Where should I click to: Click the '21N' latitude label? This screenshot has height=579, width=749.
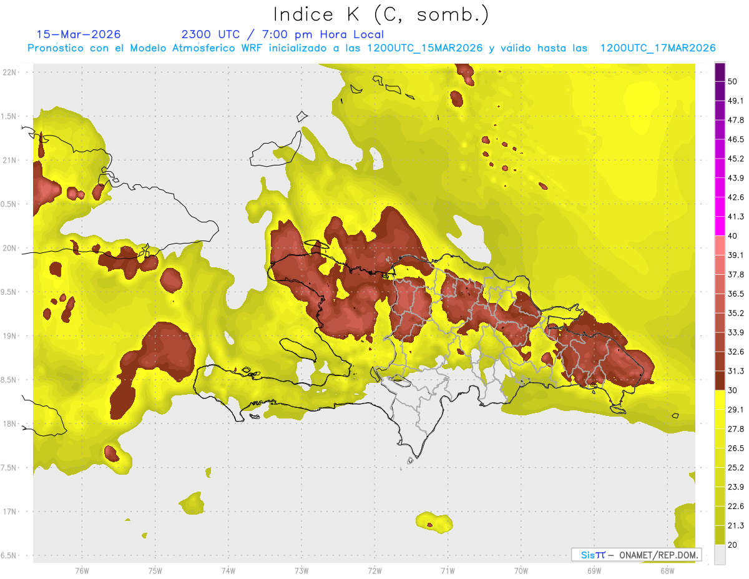10,160
